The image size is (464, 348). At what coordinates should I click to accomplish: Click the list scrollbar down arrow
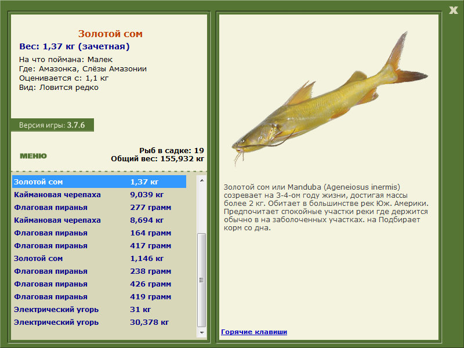point(202,332)
